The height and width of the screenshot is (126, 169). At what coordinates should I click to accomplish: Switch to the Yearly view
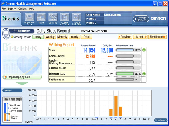click(x=74, y=37)
